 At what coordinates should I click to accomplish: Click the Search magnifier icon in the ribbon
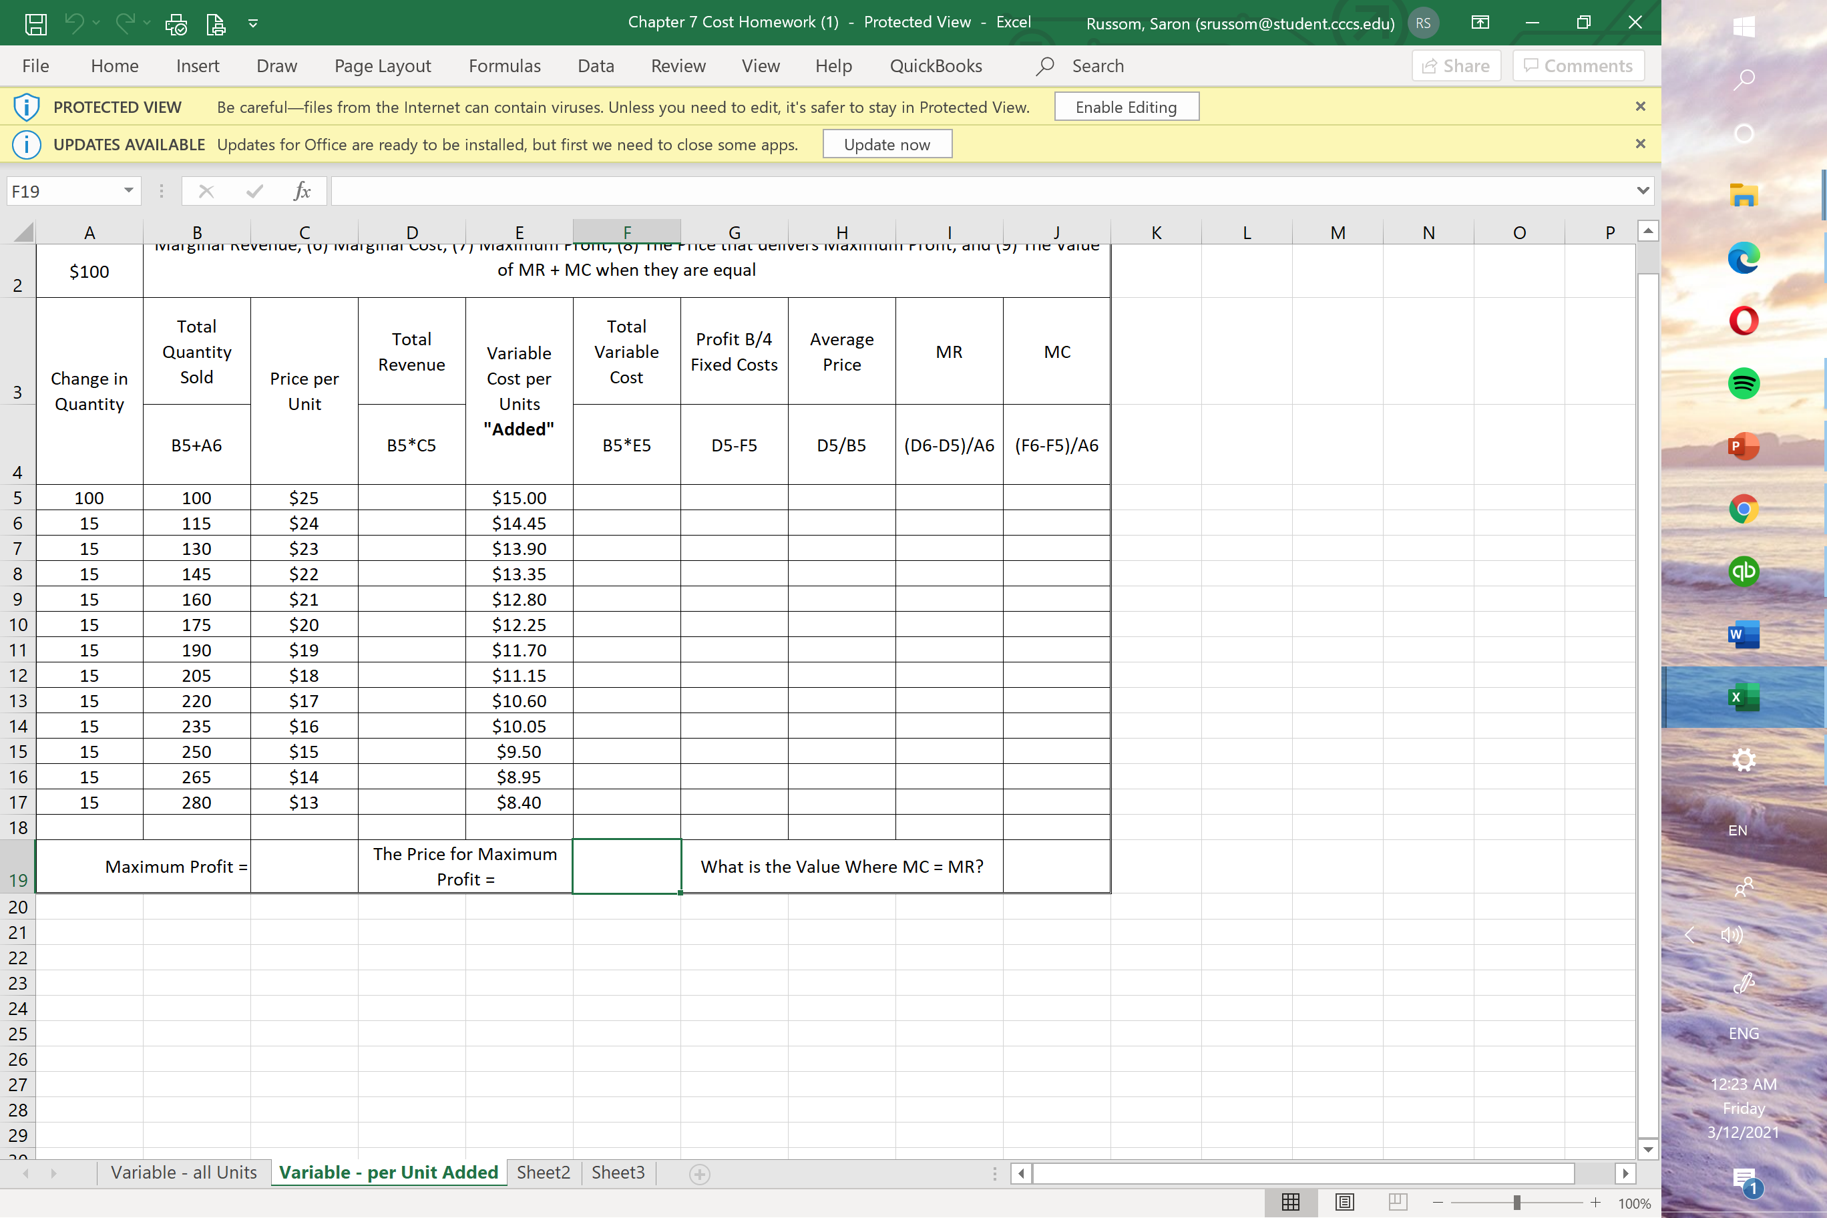(1045, 66)
